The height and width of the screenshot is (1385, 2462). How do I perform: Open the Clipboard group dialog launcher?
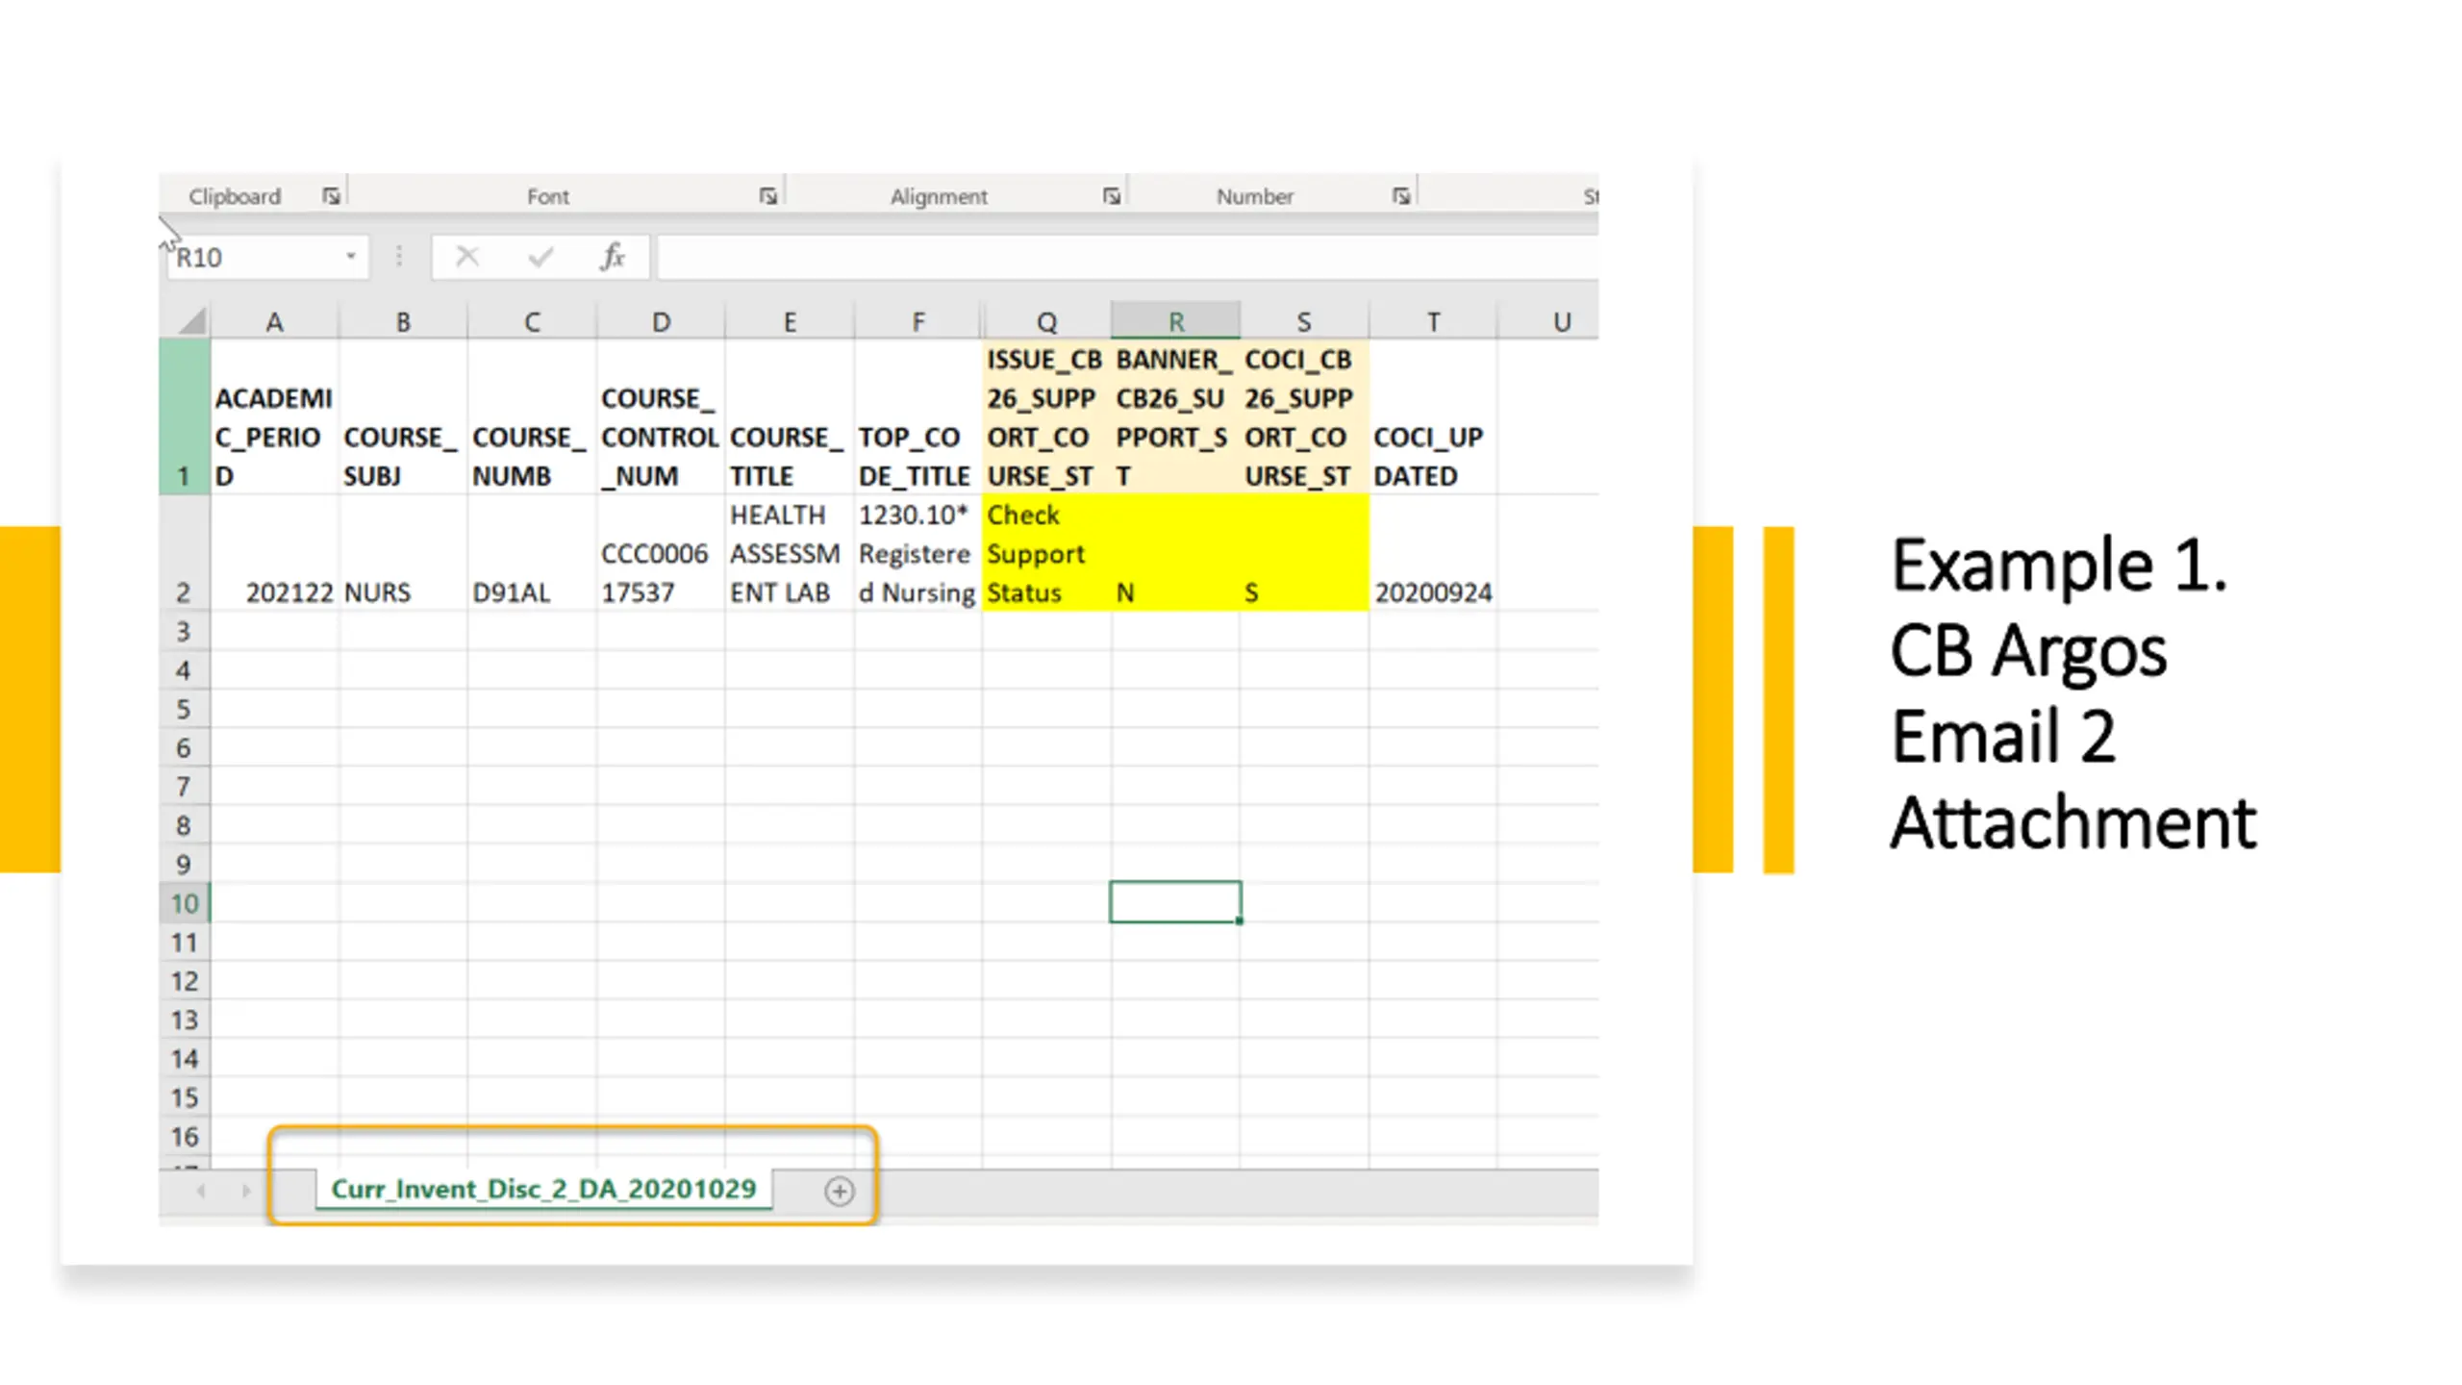click(x=331, y=196)
